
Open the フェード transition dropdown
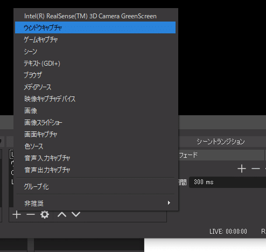(221, 155)
